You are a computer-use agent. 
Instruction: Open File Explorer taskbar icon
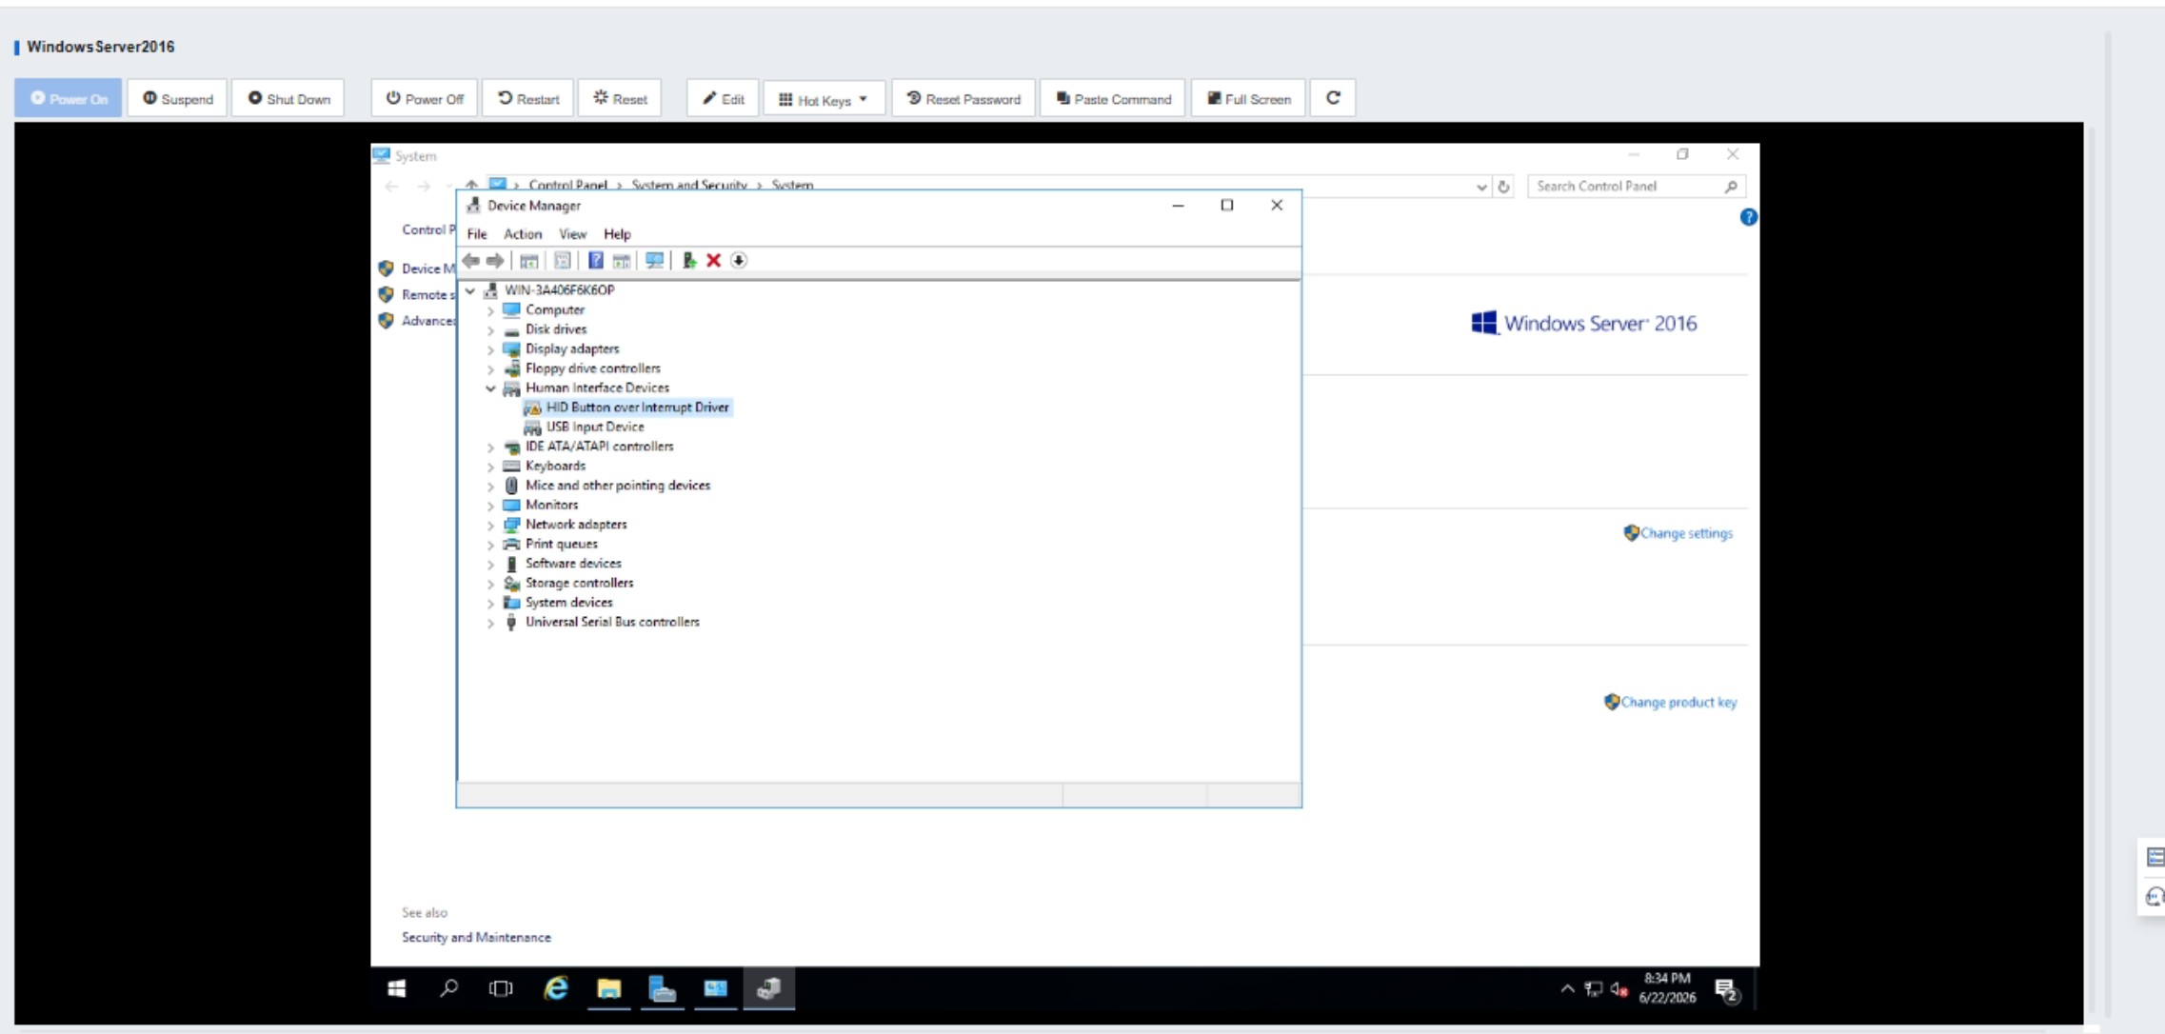[609, 989]
